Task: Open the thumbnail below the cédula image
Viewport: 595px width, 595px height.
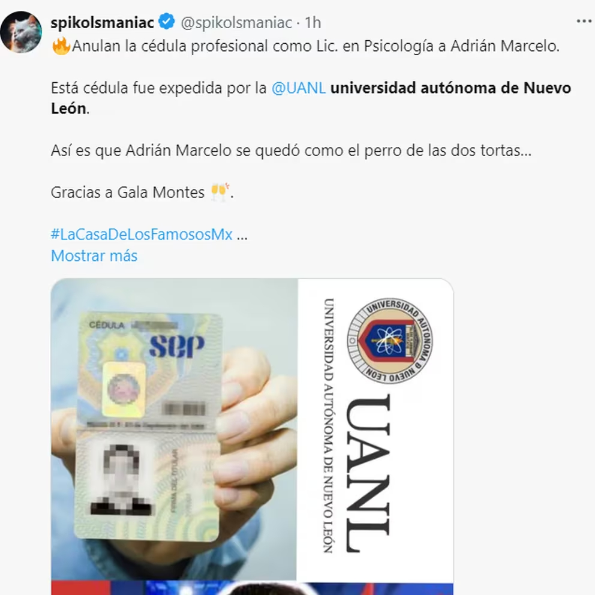Action: [252, 588]
